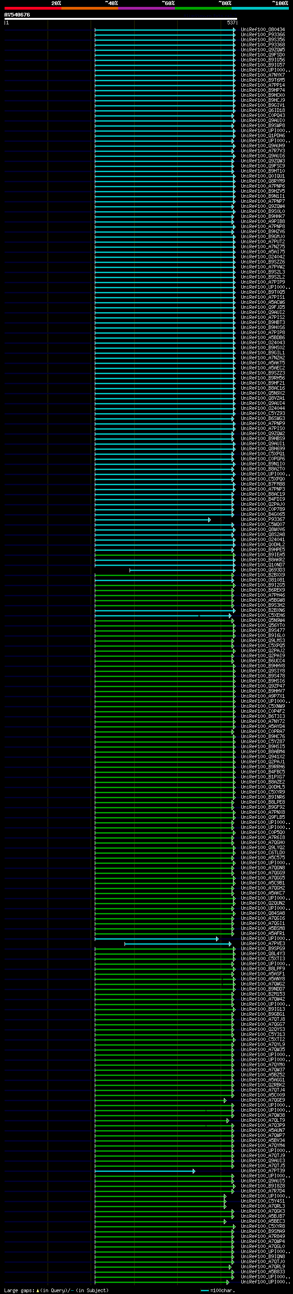Click the 537 query end position label
The width and height of the screenshot is (293, 1294).
[x=231, y=22]
